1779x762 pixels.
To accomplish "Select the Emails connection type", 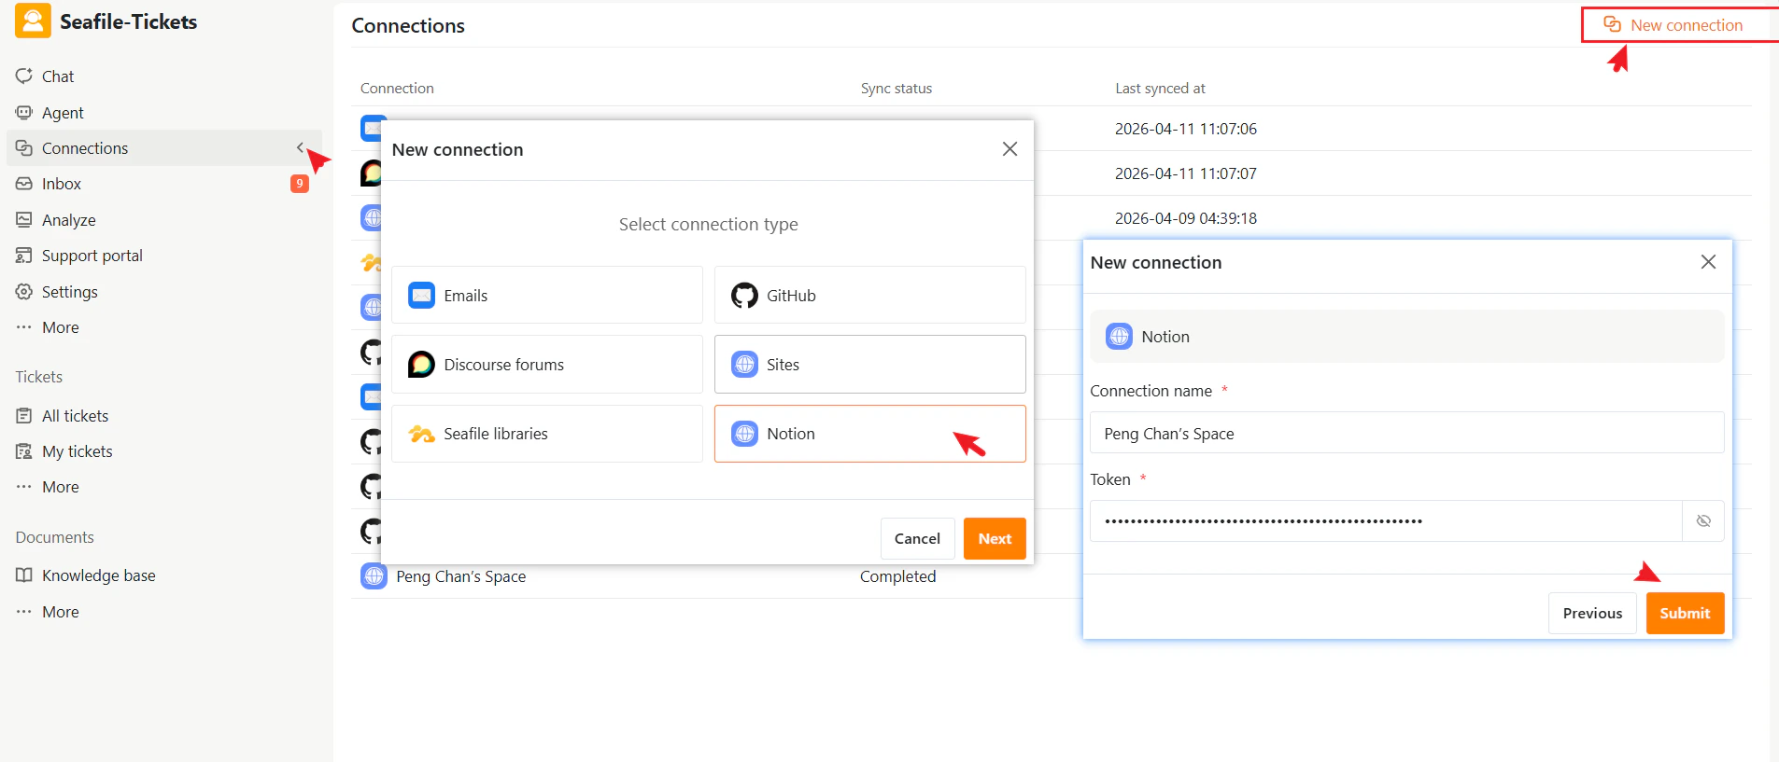I will point(547,295).
